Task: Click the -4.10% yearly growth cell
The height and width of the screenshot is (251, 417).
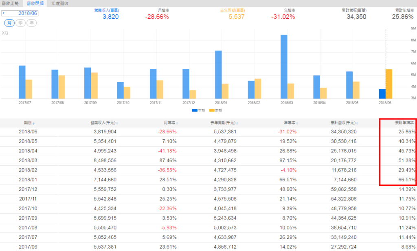Action: (289, 170)
